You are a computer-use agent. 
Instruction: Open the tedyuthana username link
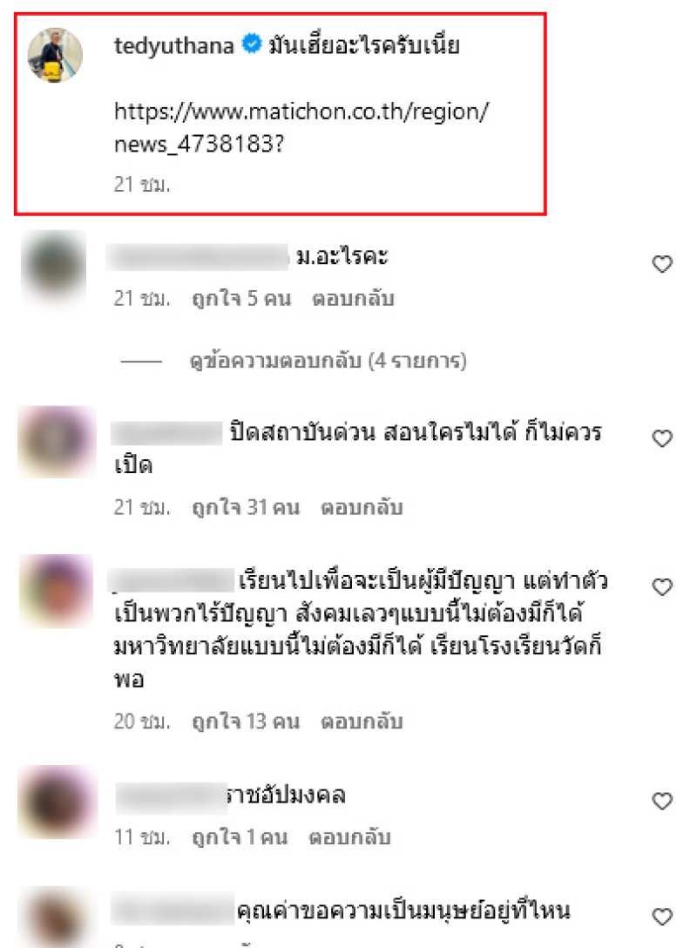point(174,46)
